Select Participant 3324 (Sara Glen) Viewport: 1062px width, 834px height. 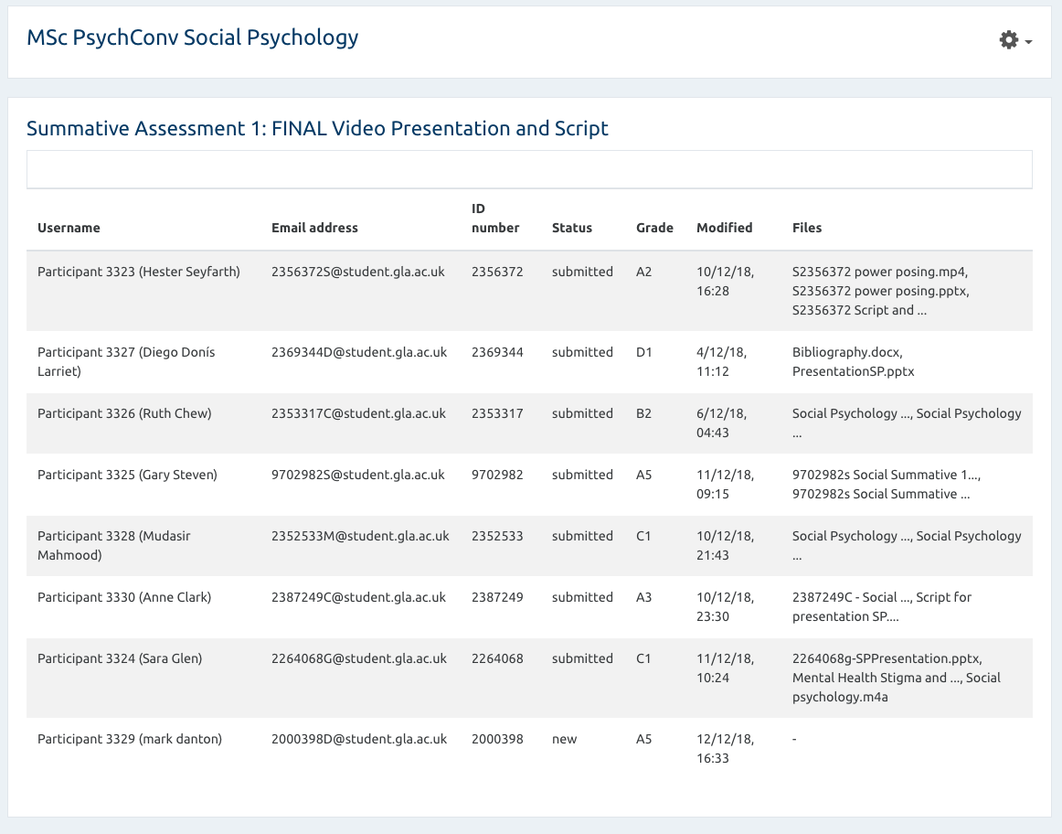pos(120,658)
